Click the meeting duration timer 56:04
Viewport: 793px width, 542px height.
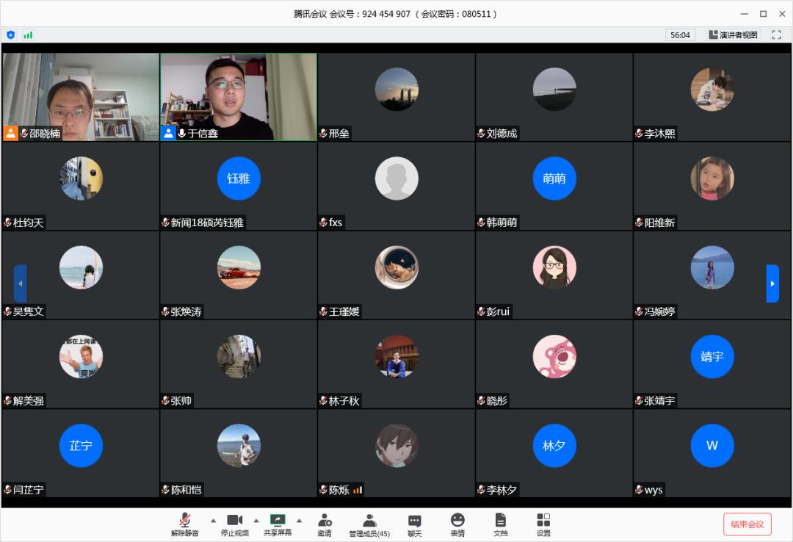click(679, 34)
